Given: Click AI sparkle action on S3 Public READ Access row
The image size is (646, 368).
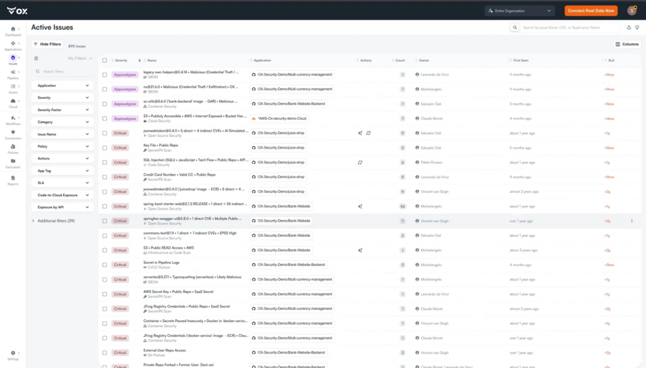Looking at the screenshot, I should tap(360, 250).
